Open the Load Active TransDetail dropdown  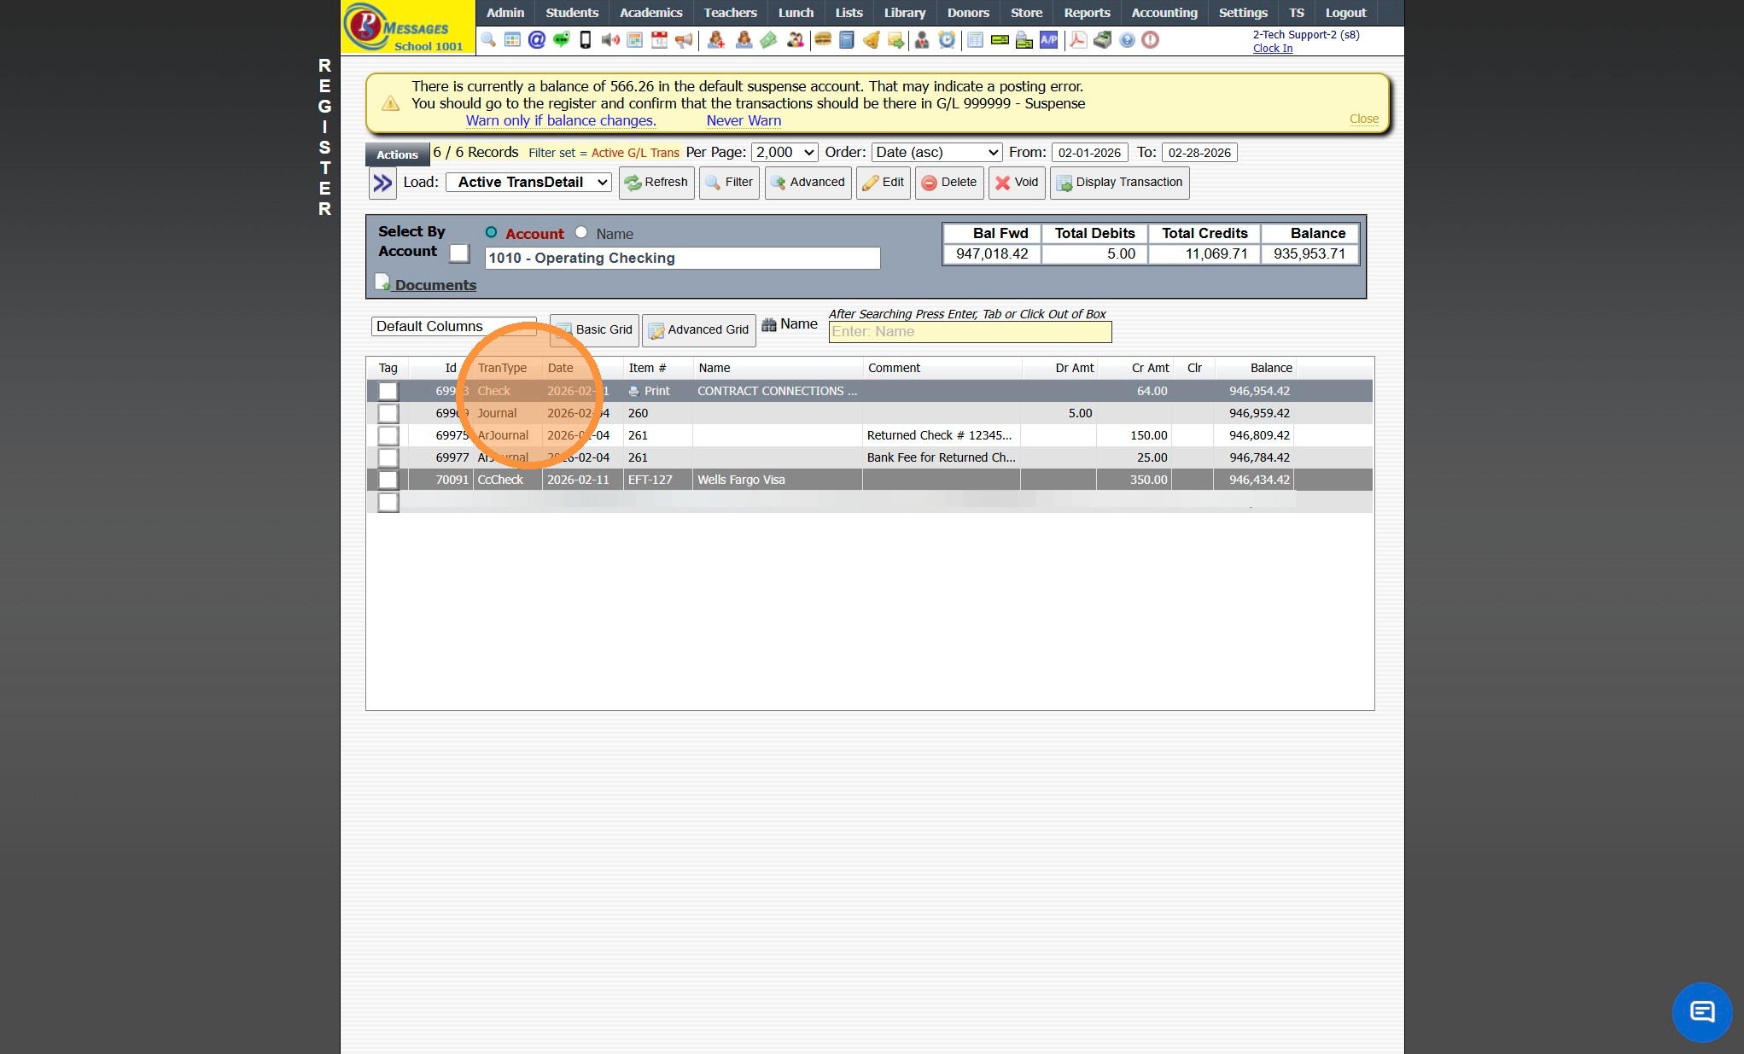[x=529, y=182]
